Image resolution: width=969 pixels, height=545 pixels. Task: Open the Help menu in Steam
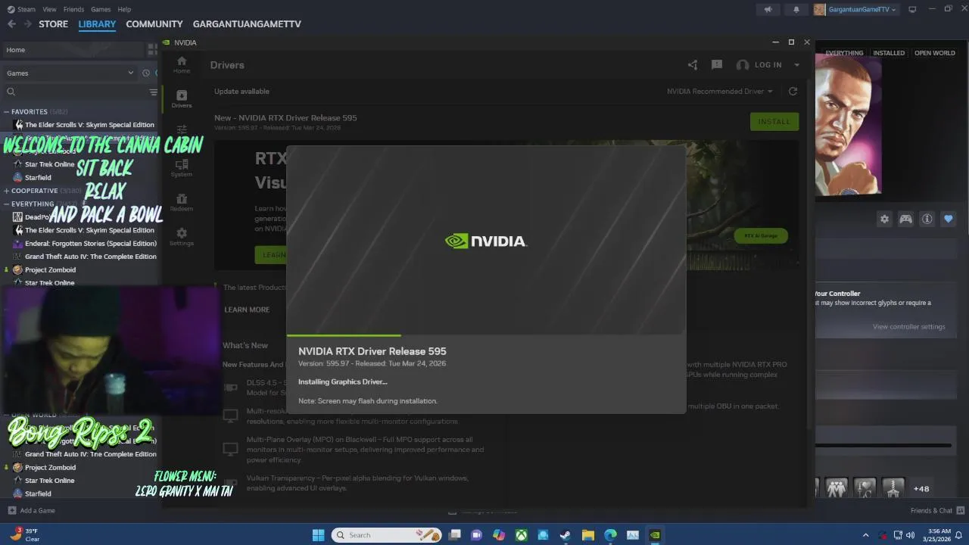pyautogui.click(x=124, y=9)
